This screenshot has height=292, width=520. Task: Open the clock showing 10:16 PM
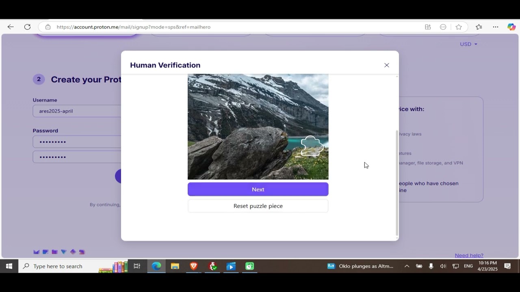(487, 266)
